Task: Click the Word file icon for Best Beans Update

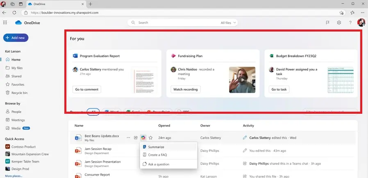Action: (78, 138)
